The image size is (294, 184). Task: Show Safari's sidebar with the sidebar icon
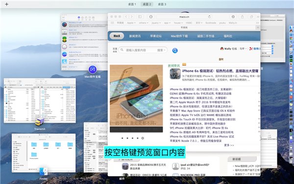[x=140, y=17]
